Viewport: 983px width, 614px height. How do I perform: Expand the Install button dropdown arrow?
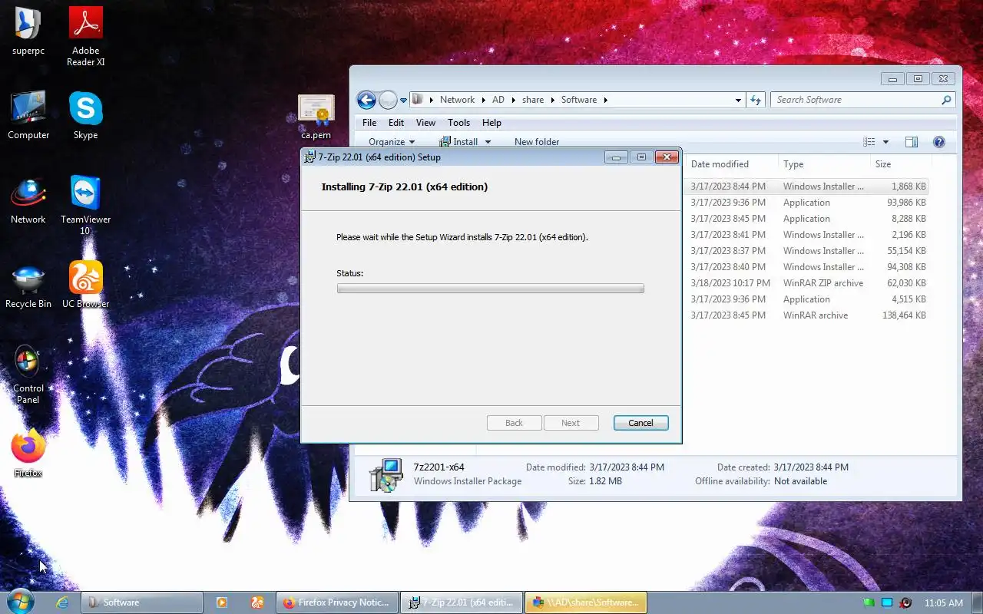pos(488,142)
